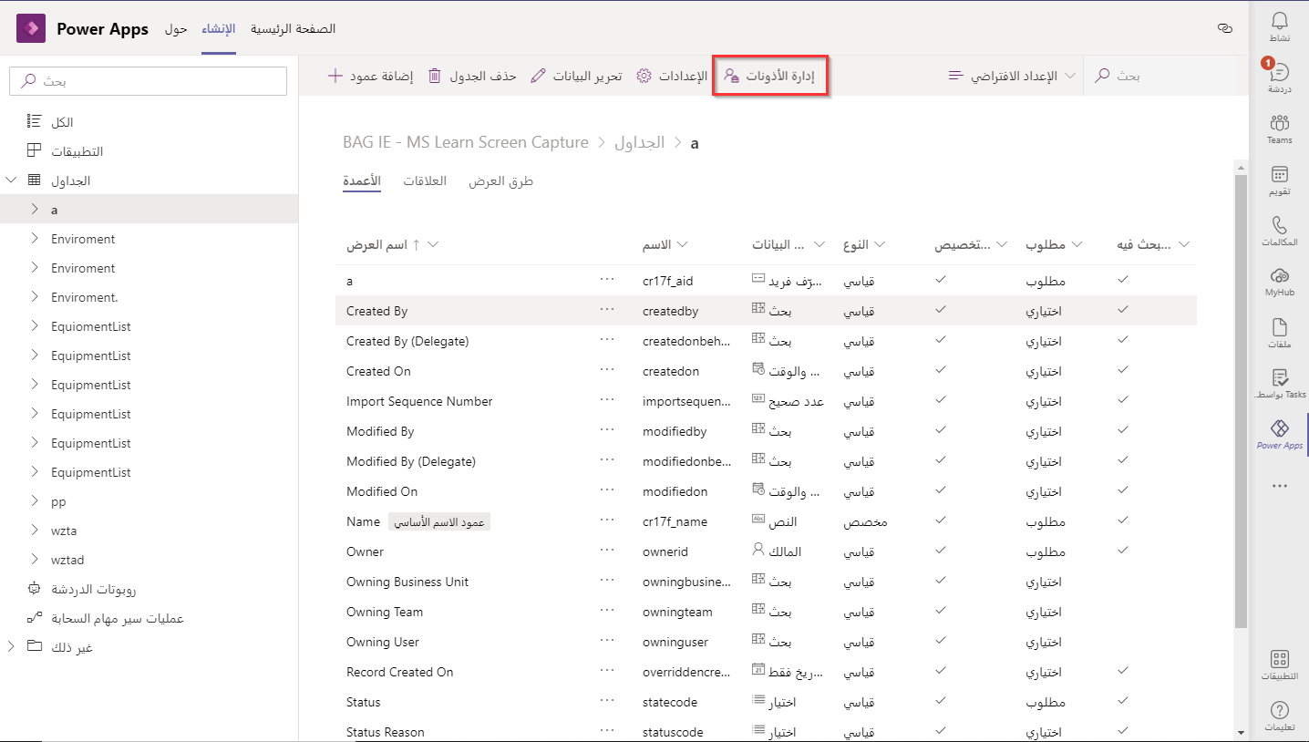Viewport: 1309px width, 742px height.
Task: Open more options for the Name row
Action: pos(608,520)
